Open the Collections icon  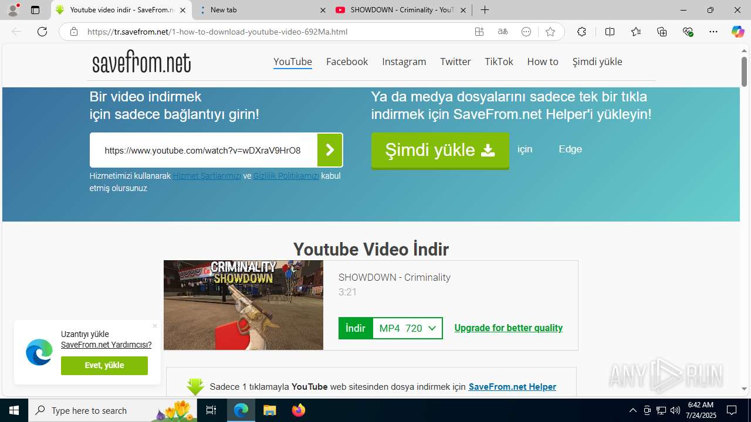coord(662,32)
